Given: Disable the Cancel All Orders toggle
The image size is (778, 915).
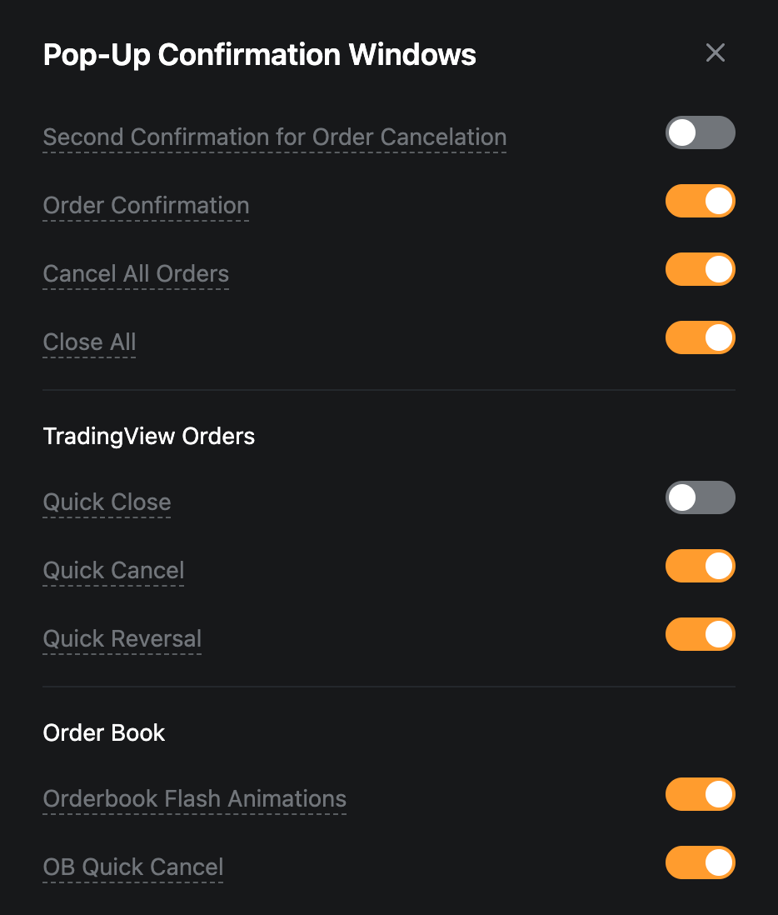Looking at the screenshot, I should pos(700,270).
